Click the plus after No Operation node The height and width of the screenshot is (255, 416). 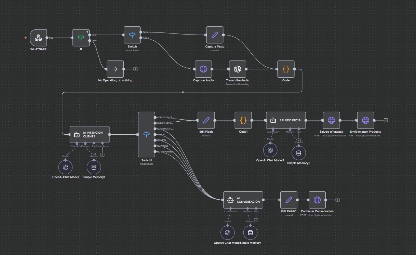point(135,69)
